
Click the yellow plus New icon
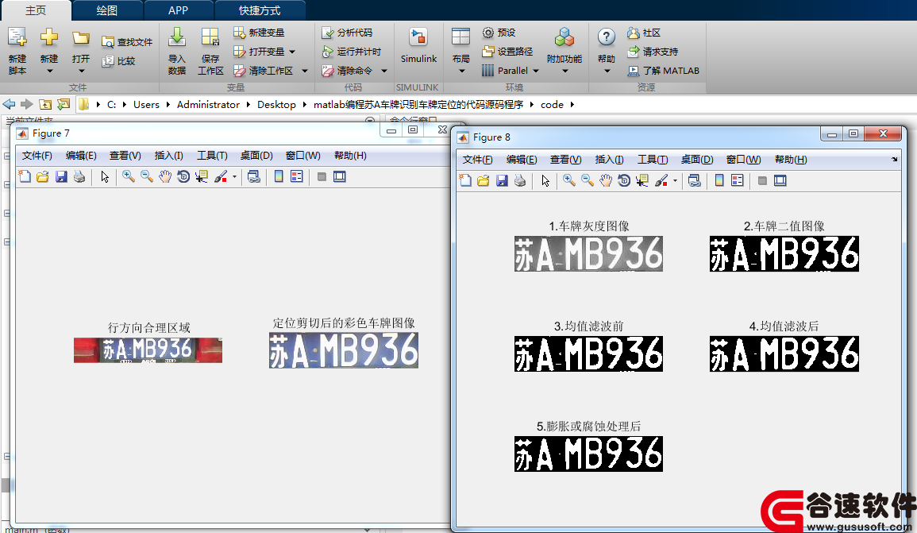coord(49,37)
